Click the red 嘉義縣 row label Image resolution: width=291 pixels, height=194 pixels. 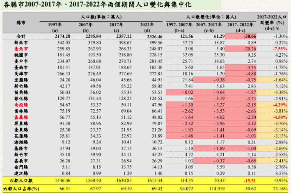click(x=21, y=117)
